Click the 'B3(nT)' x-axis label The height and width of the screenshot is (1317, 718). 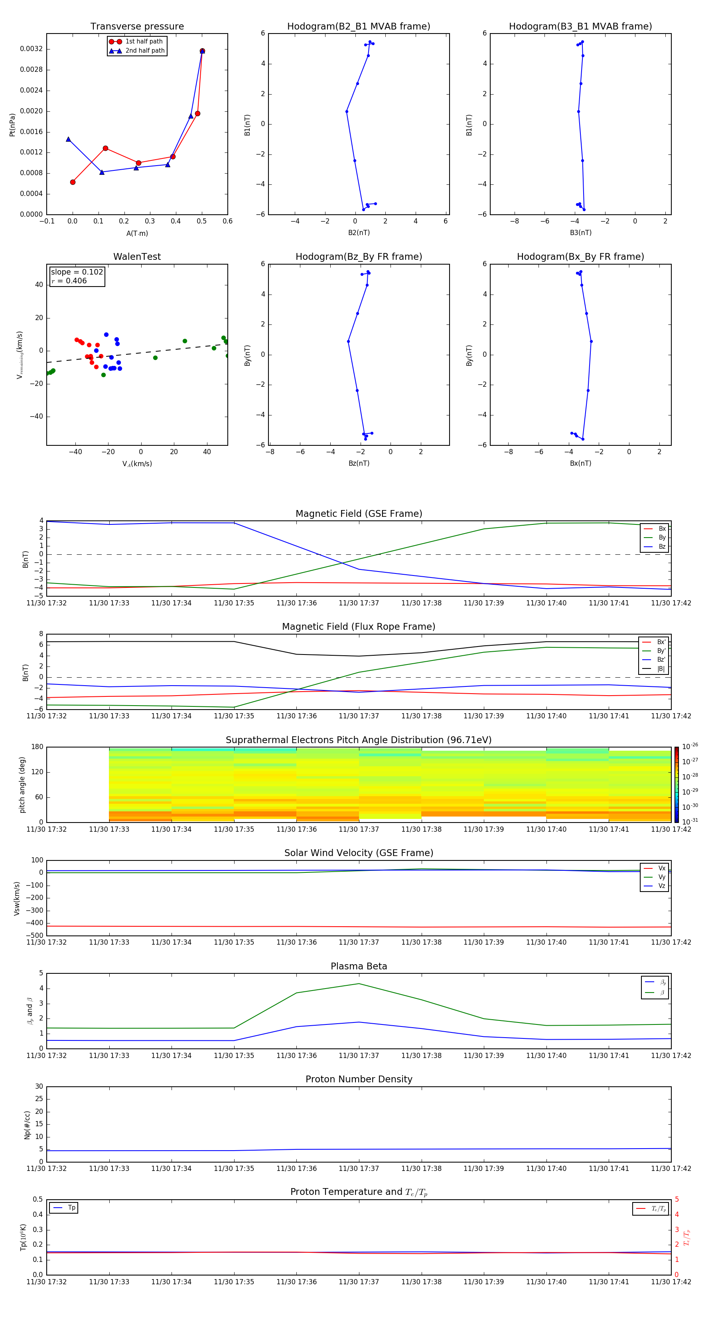tap(580, 233)
